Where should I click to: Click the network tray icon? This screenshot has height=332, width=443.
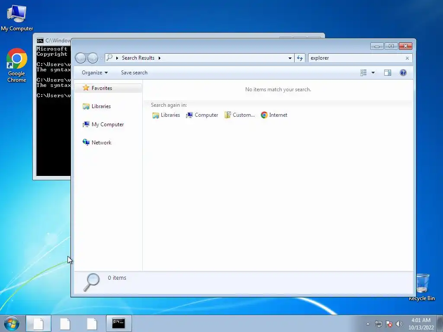point(378,324)
